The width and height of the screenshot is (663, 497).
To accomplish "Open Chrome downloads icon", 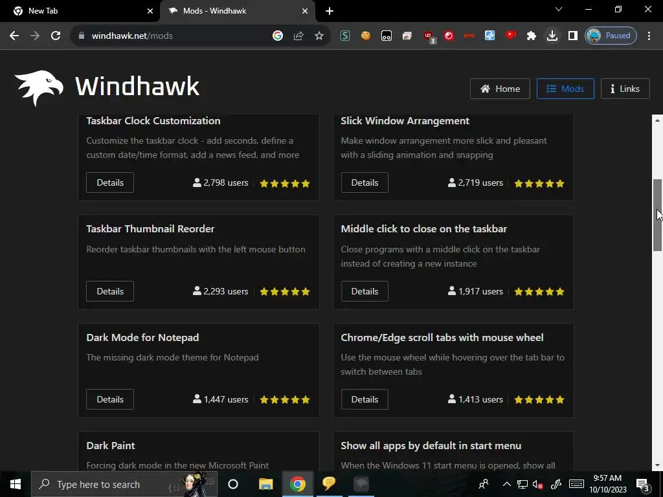I will coord(552,36).
